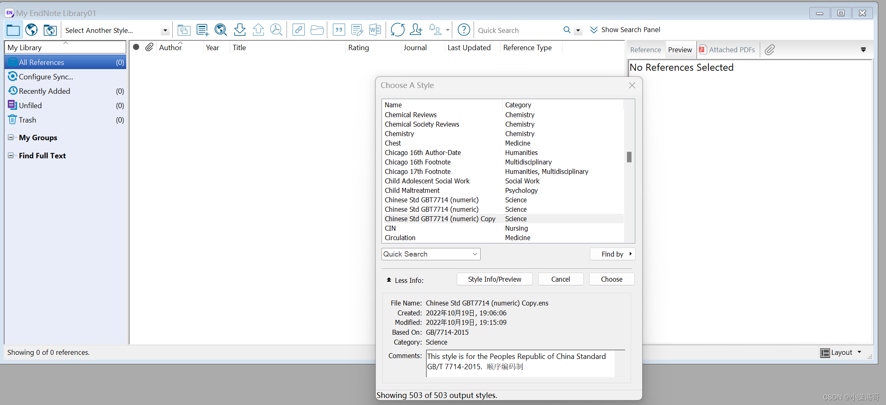The width and height of the screenshot is (886, 405).
Task: Select the Unfiled group
Action: 65,105
